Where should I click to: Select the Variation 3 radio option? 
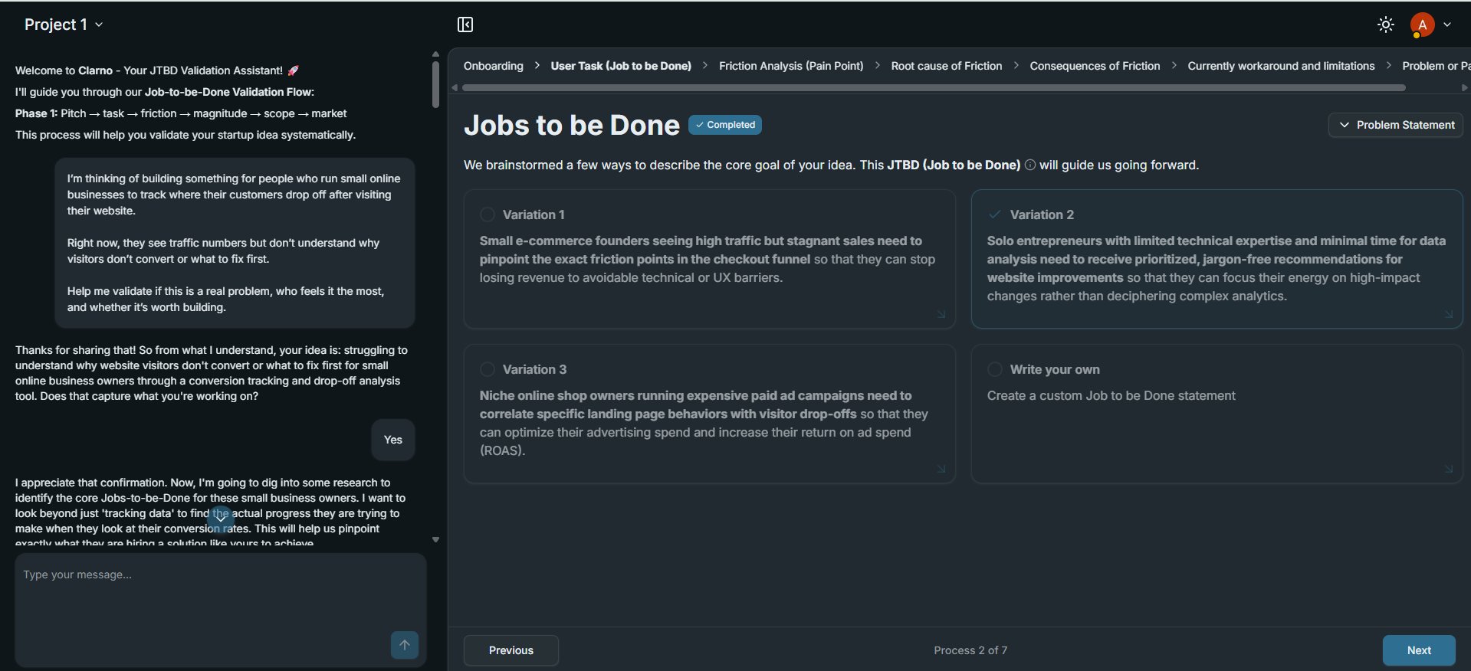[x=488, y=369]
